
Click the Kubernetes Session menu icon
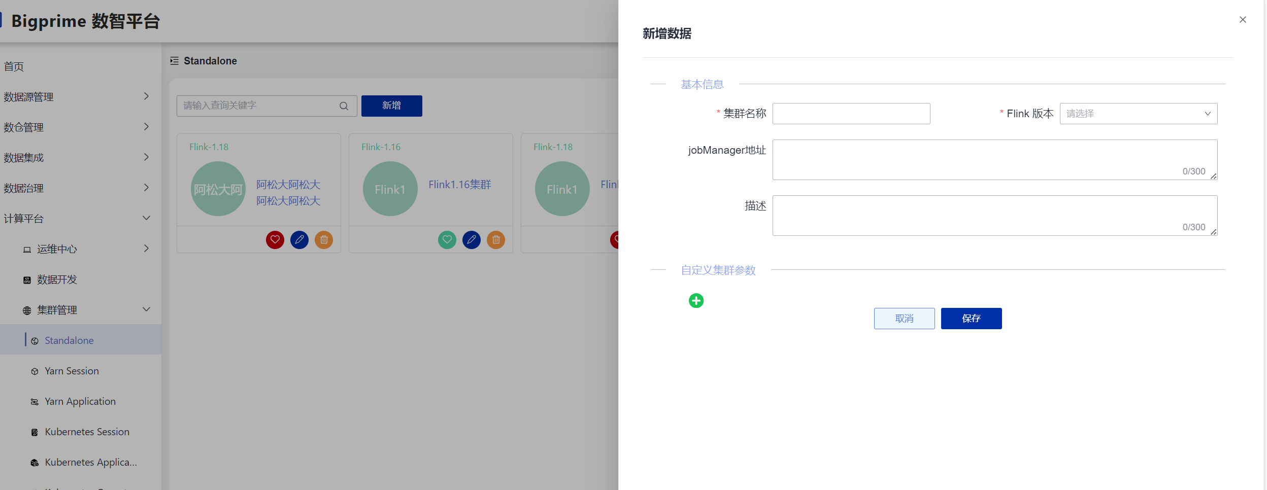[35, 432]
